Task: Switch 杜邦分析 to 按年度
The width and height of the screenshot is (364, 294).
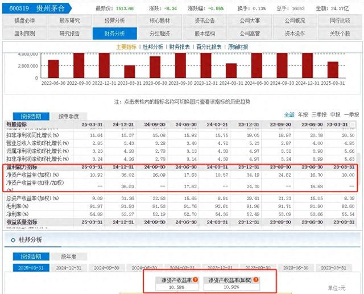Action: 69,256
